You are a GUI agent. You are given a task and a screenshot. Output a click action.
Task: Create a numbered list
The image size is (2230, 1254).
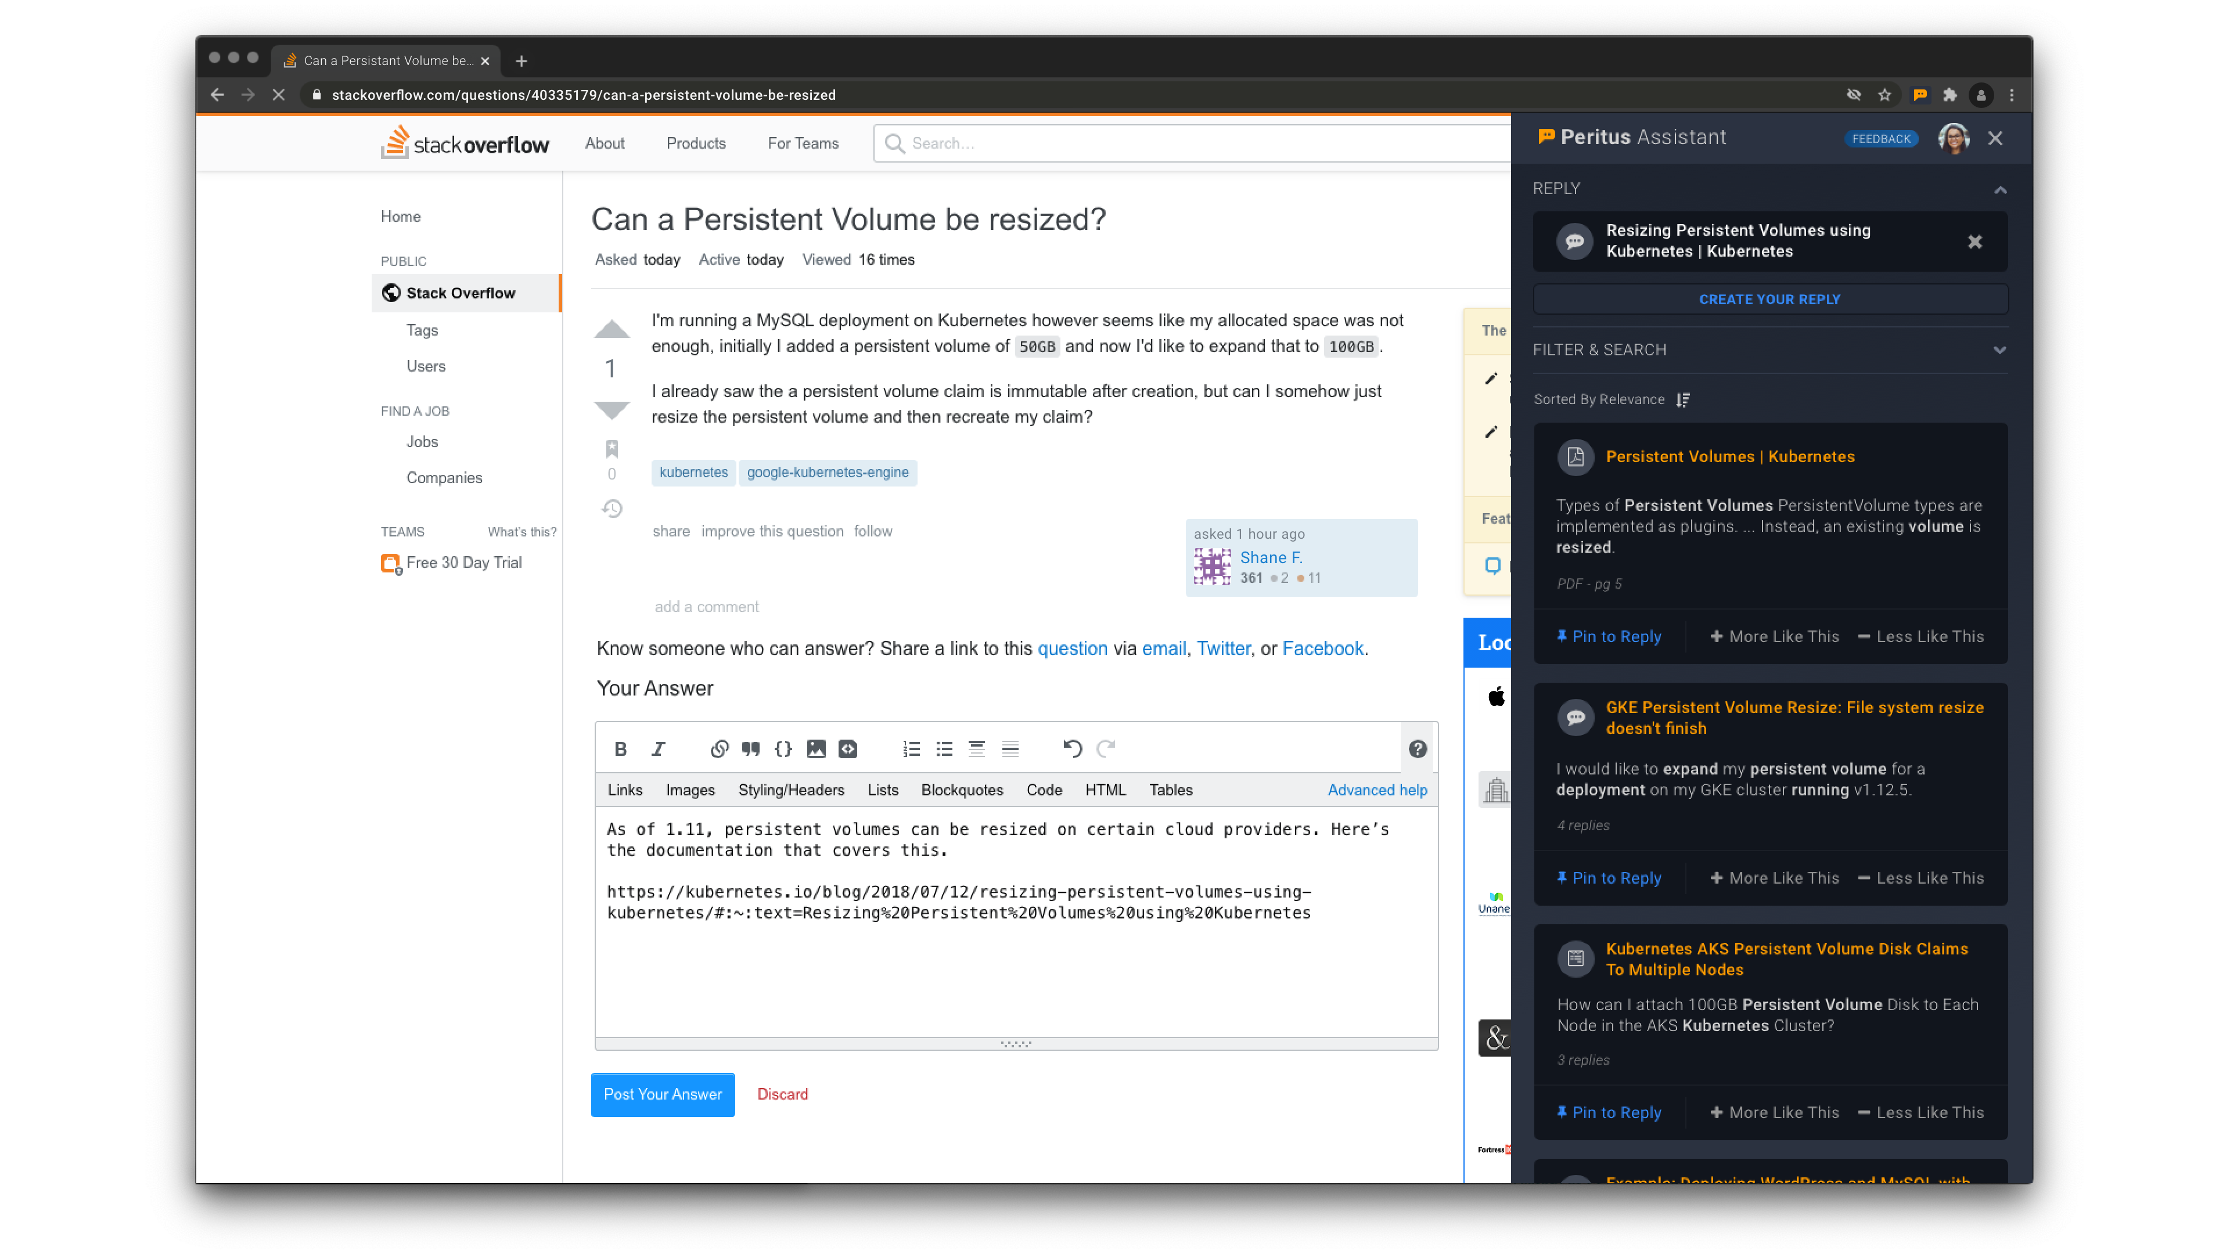tap(912, 748)
